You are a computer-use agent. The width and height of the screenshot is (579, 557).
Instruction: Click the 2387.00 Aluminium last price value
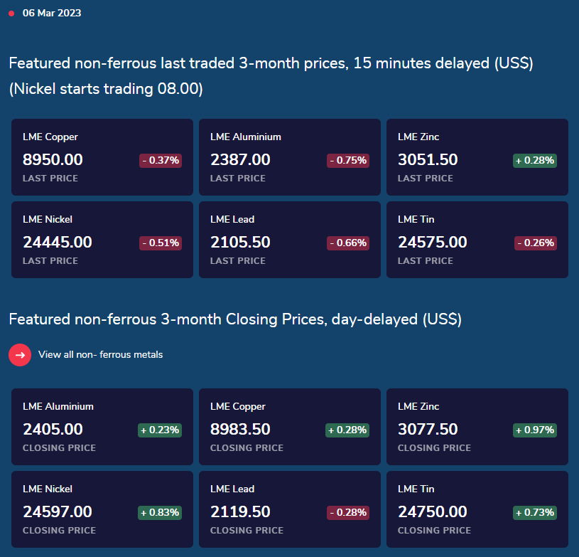[240, 160]
